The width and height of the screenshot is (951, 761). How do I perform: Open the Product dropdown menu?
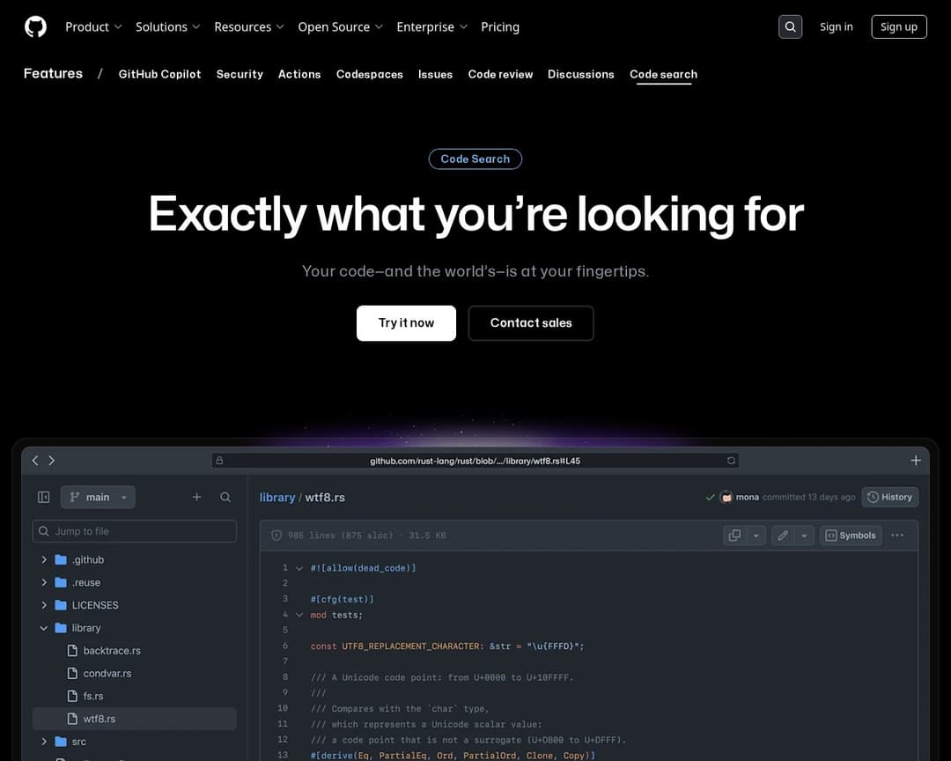(93, 26)
